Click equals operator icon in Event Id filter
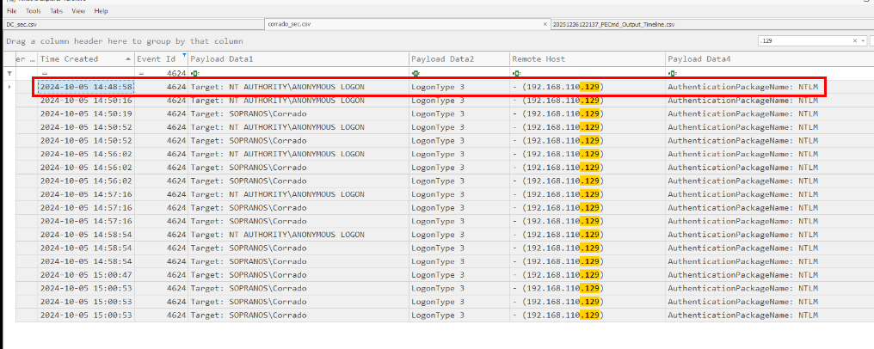This screenshot has width=874, height=349. coord(141,74)
